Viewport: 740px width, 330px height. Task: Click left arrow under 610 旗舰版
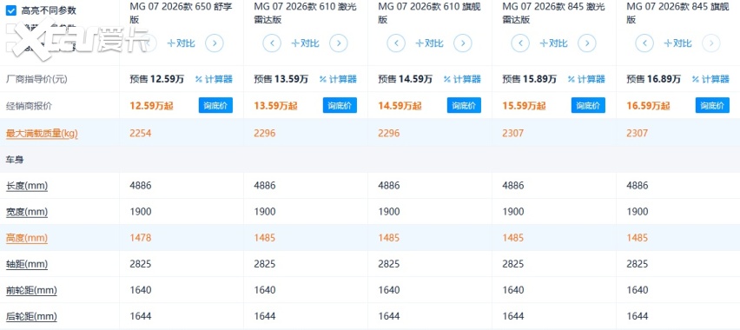(396, 43)
